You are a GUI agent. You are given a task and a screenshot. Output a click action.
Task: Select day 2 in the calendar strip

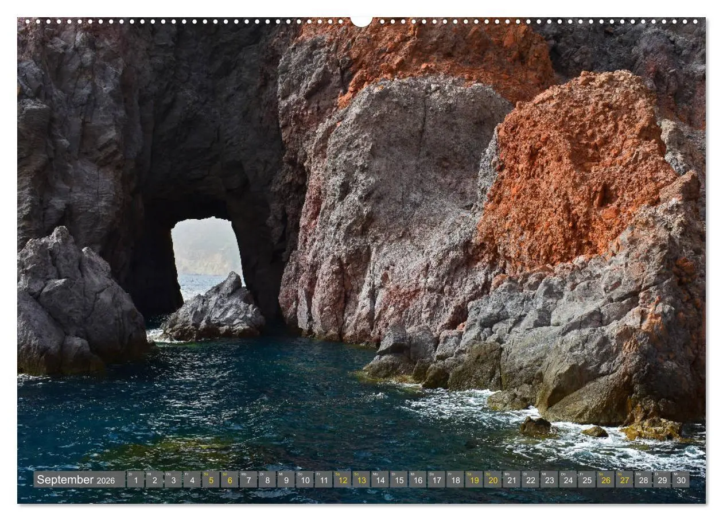154,480
